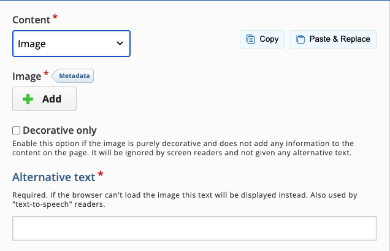Click red asterisk beside Content label

[x=55, y=18]
